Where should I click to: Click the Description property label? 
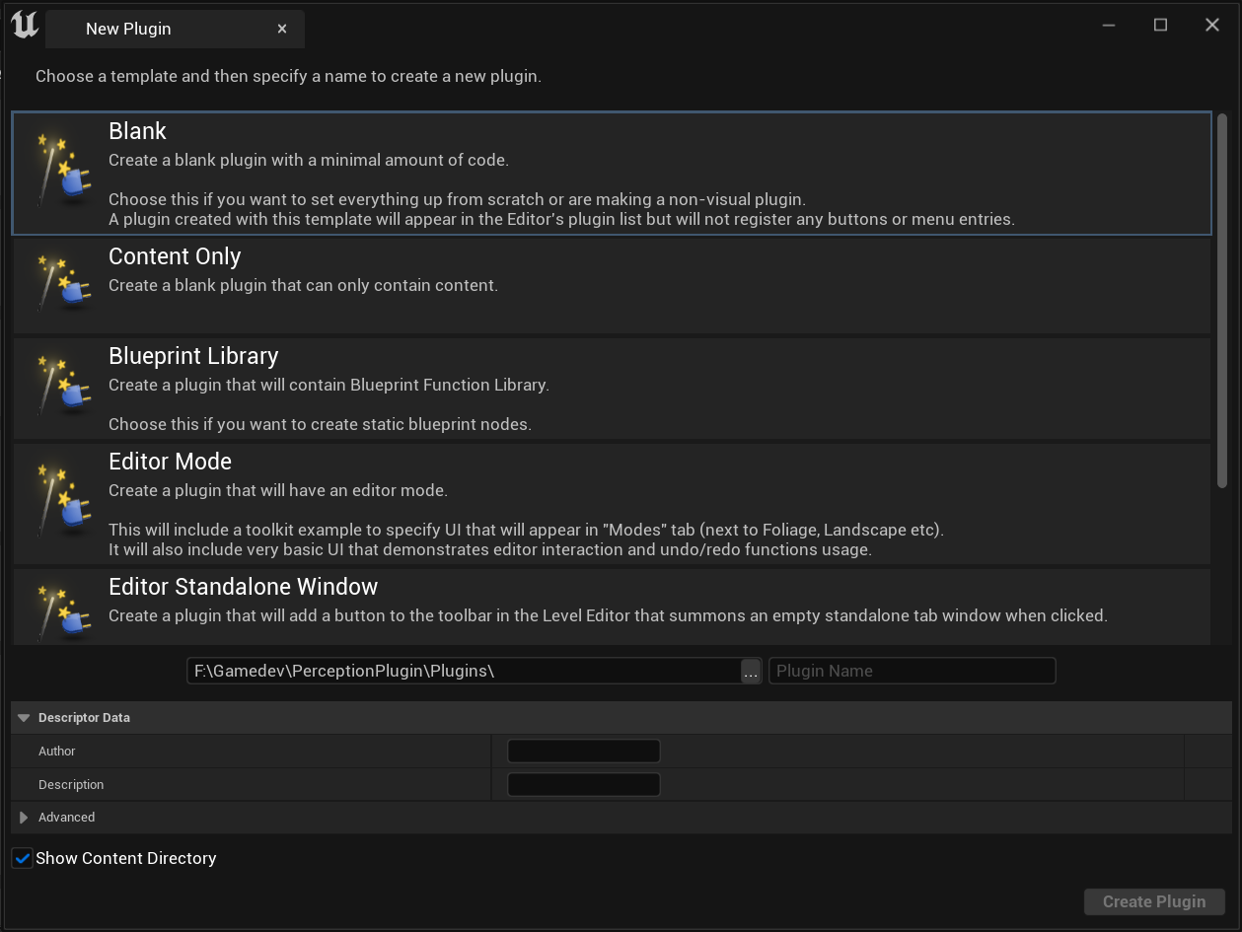pos(71,785)
